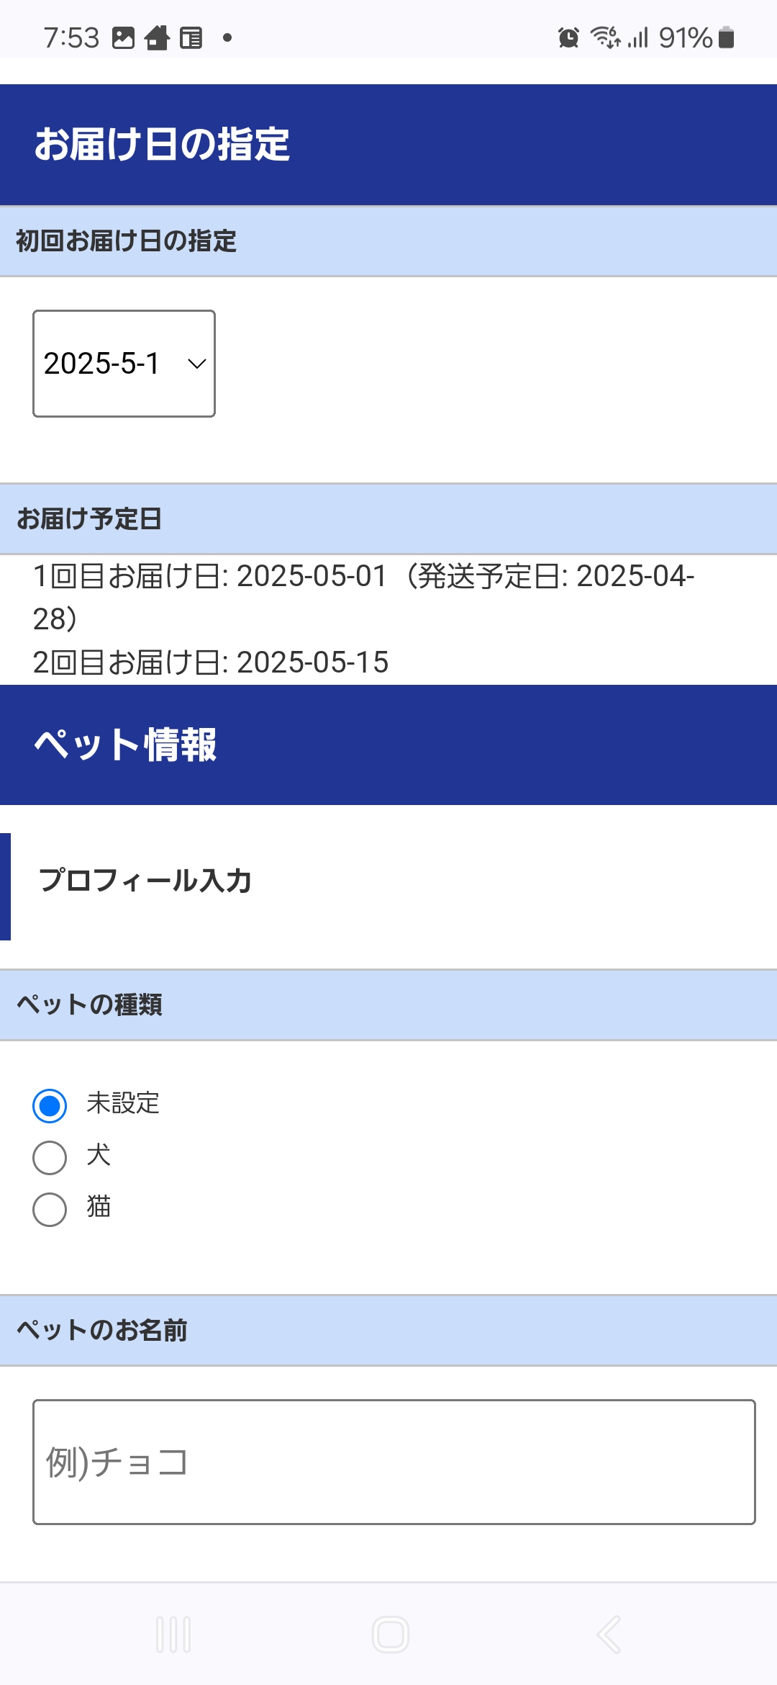Tap the 1回目お届け日 schedule text

pos(363,597)
